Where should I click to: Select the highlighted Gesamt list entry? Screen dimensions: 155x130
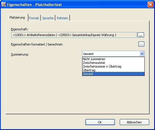click(x=113, y=74)
